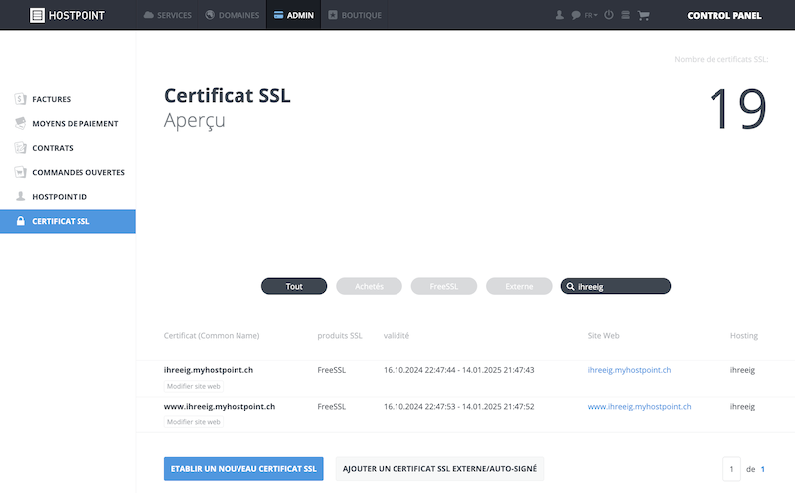Click the produits SSL column header
The height and width of the screenshot is (493, 795).
pos(340,336)
